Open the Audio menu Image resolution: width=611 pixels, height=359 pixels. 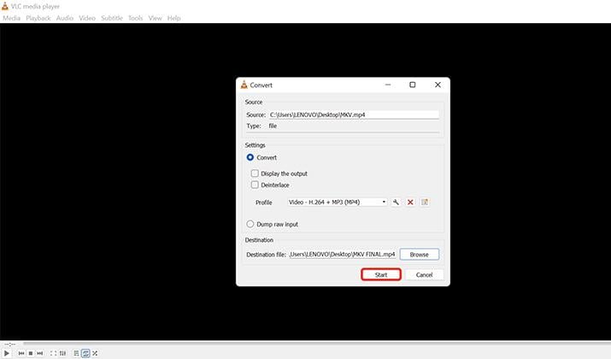(x=65, y=18)
